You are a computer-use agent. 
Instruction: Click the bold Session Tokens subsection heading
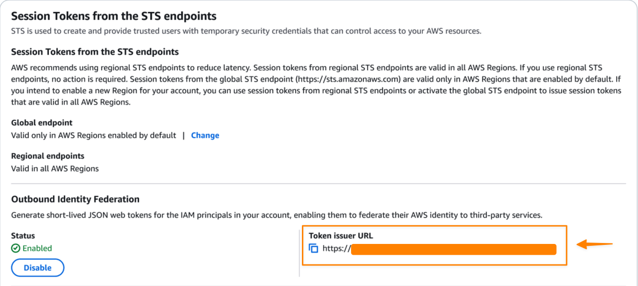pos(95,52)
